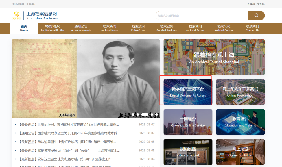This screenshot has height=167, width=282.
Task: Go to the 首页 Home tab
Action: [24, 28]
